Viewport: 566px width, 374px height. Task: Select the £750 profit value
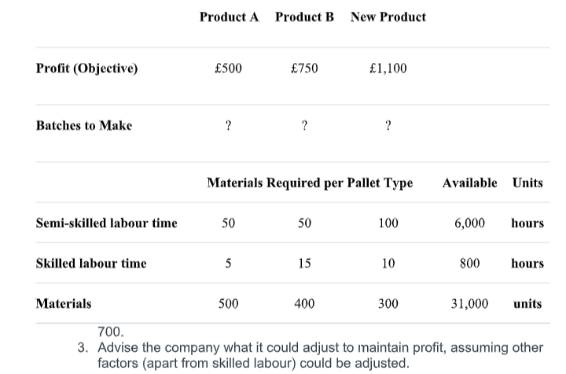point(304,68)
